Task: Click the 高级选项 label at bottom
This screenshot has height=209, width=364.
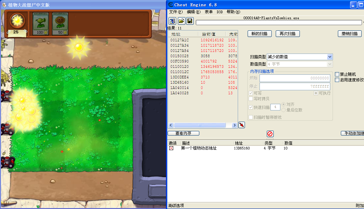Action: 176,205
